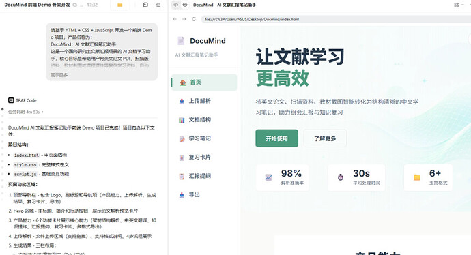Viewport: 471px width, 255px height.
Task: Expand the 任务耗时 4m 53s details
Action: [26, 112]
